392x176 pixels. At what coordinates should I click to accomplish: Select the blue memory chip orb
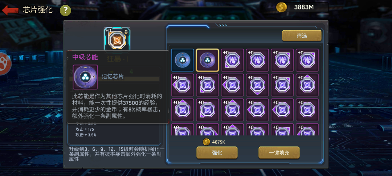[183, 60]
